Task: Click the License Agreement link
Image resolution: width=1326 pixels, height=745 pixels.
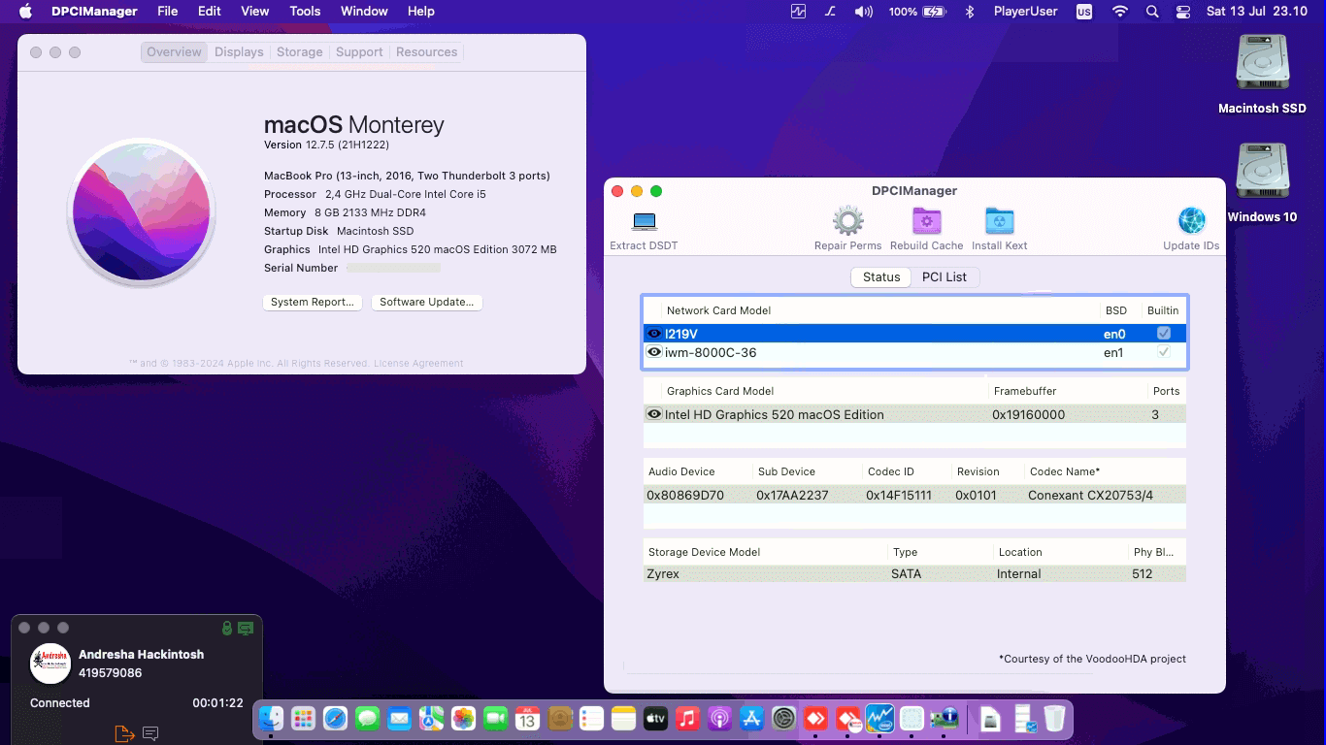Action: click(418, 364)
